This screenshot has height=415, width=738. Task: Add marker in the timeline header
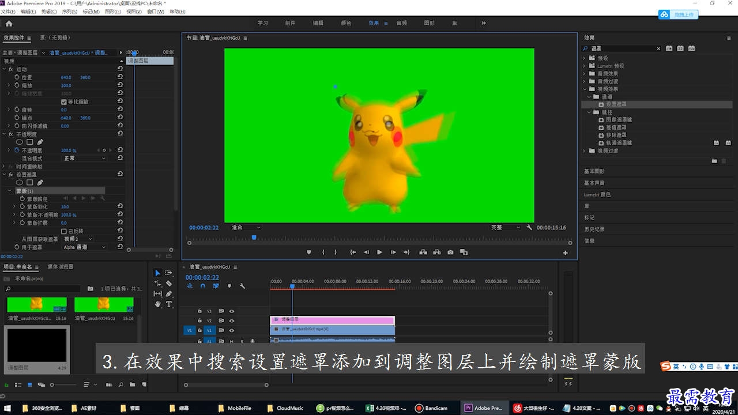229,286
